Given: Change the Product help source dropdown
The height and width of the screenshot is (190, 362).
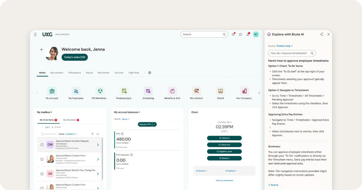Looking at the screenshot, I should click(285, 46).
